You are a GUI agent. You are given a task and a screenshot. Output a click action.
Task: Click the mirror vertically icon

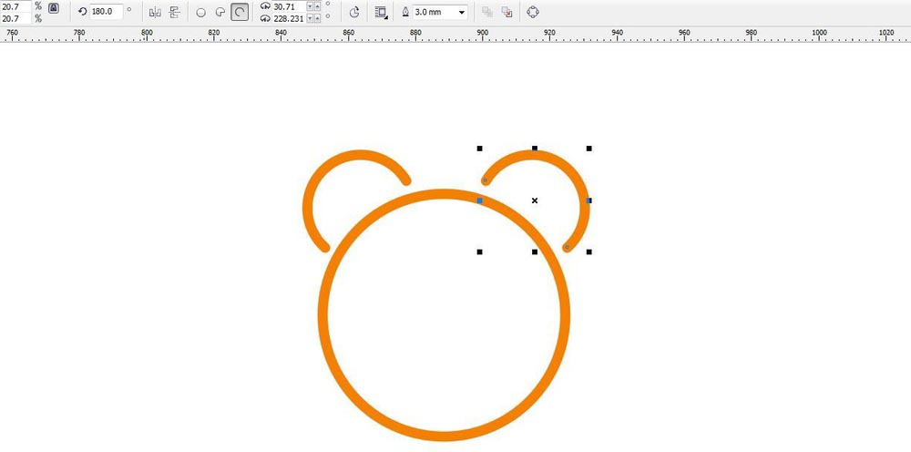[x=174, y=13]
